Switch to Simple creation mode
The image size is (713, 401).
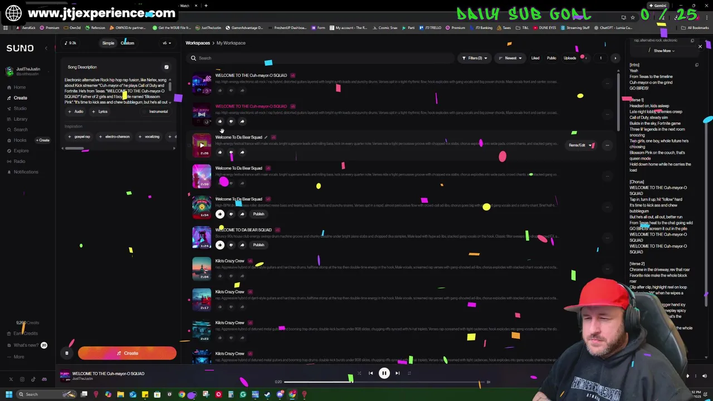pyautogui.click(x=108, y=43)
